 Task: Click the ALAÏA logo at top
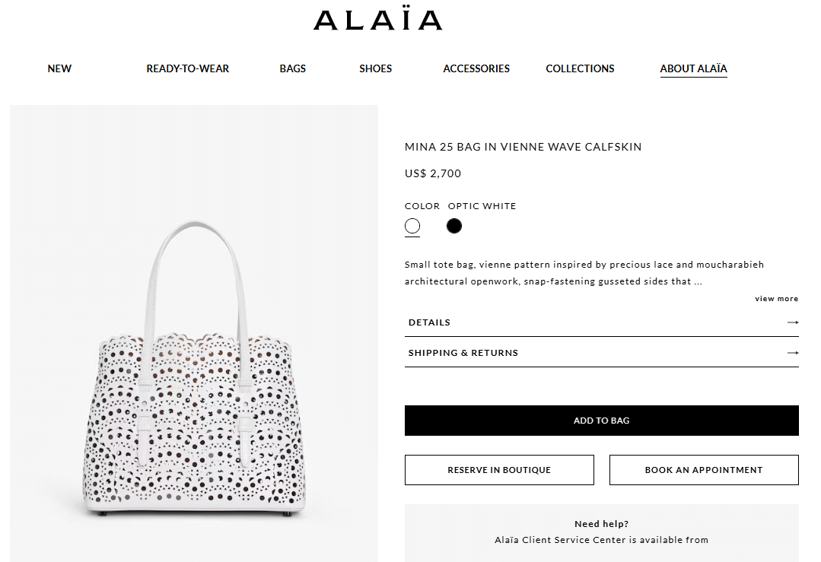click(377, 21)
